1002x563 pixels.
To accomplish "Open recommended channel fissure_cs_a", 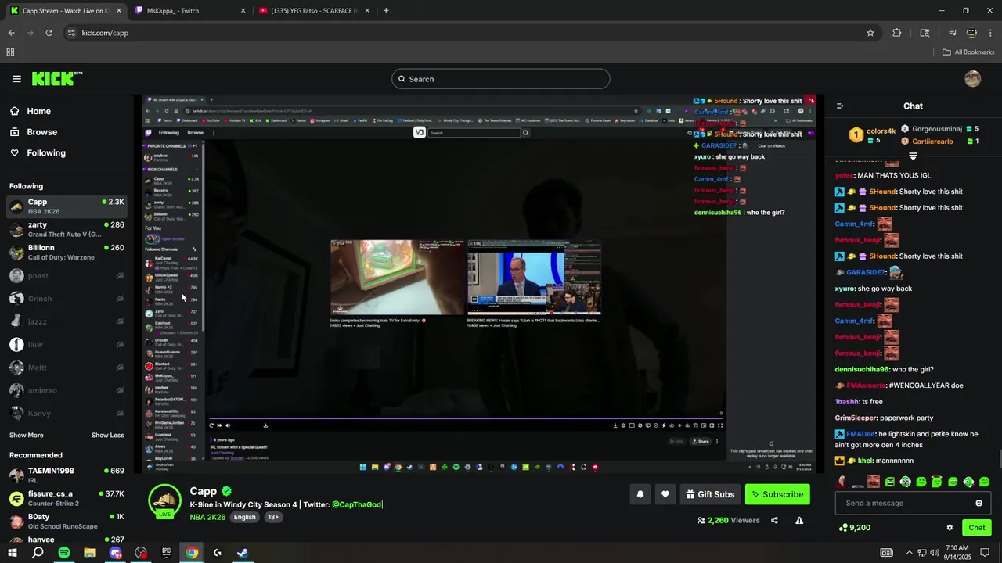I will [67, 498].
